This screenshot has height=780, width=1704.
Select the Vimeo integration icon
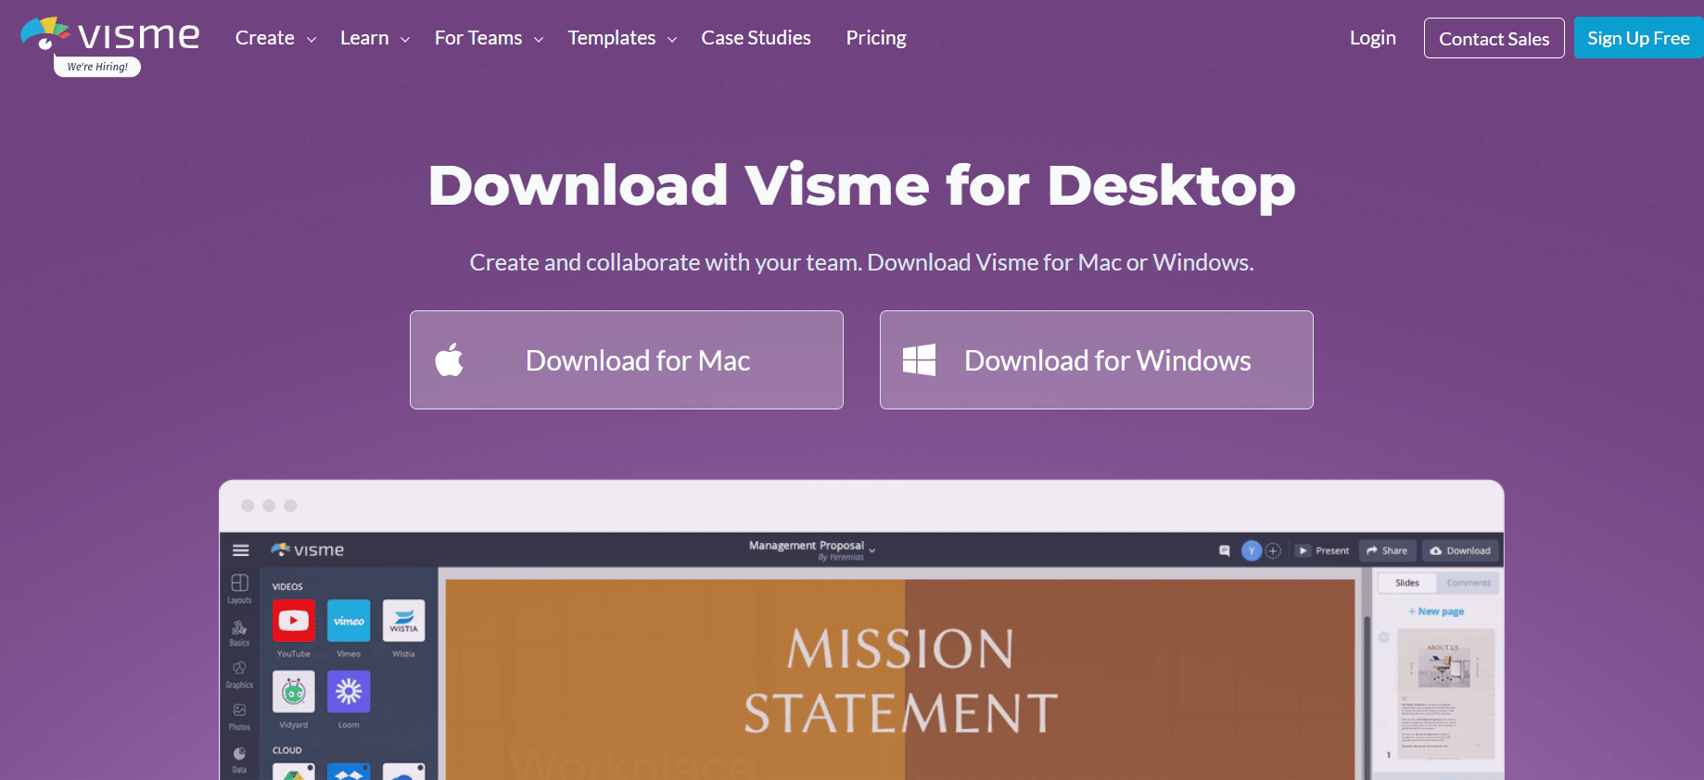(x=349, y=621)
